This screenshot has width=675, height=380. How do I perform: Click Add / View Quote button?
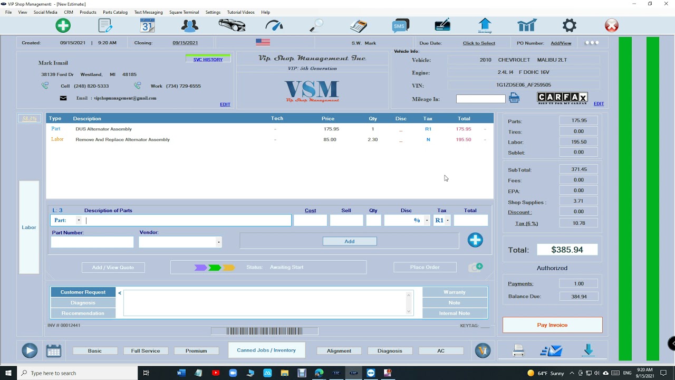(113, 267)
